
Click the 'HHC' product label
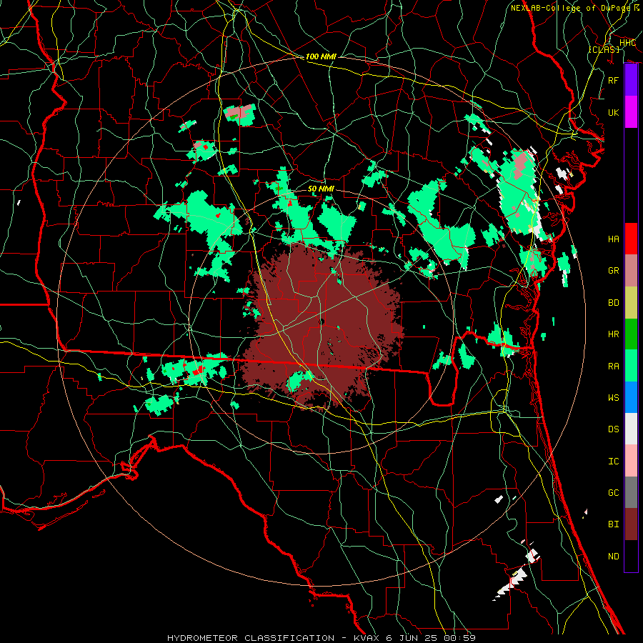click(628, 43)
